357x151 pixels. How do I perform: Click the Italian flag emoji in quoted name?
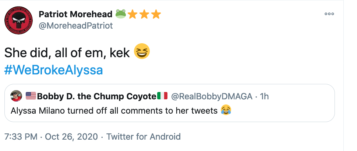[x=162, y=96]
